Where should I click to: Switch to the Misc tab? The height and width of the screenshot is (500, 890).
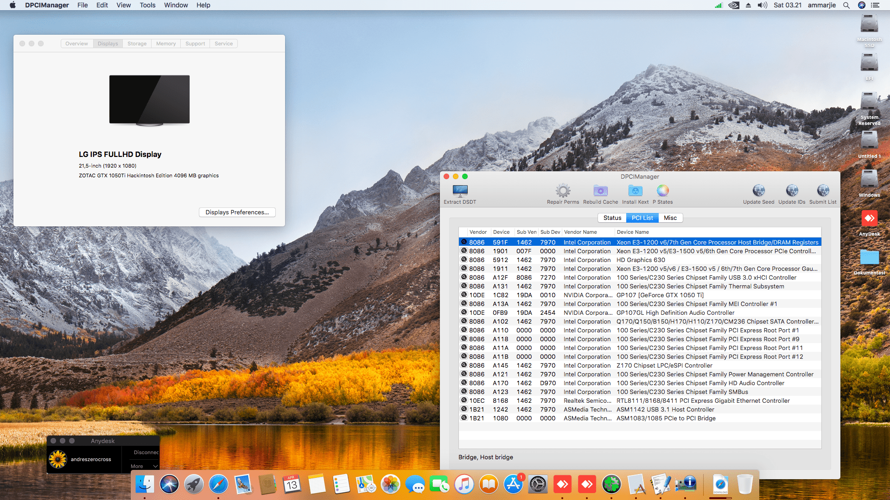click(670, 218)
